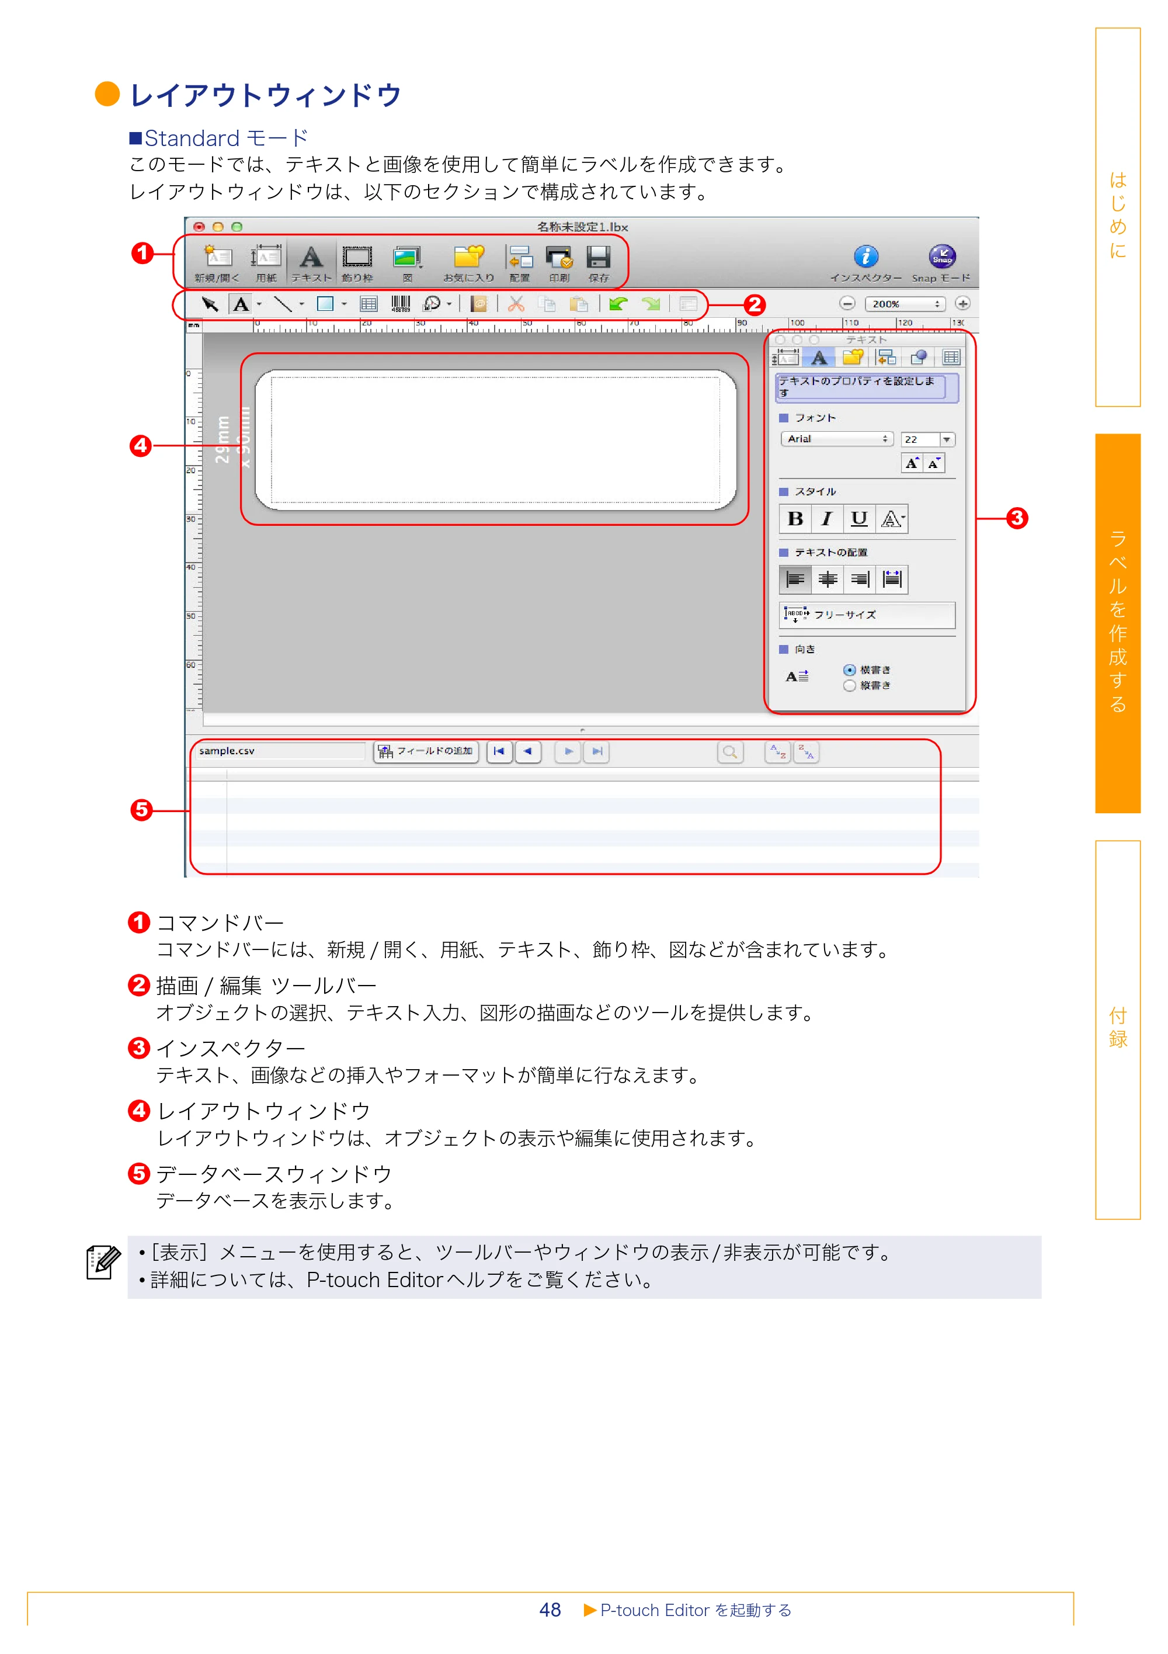Select the arrow pointer tool

[x=210, y=304]
